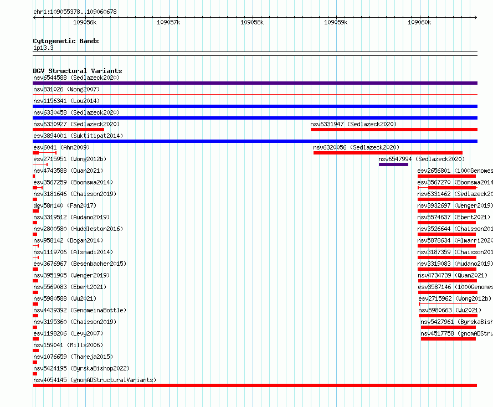The width and height of the screenshot is (493, 407).
Task: Select the long red nsv4054145 variant bar
Action: click(x=255, y=385)
